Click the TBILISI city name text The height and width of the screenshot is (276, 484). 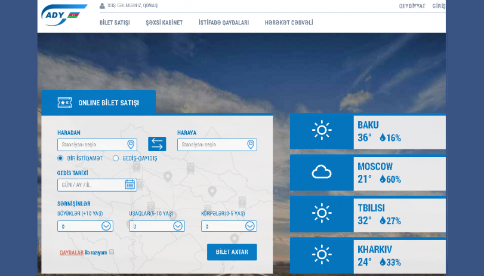point(371,208)
